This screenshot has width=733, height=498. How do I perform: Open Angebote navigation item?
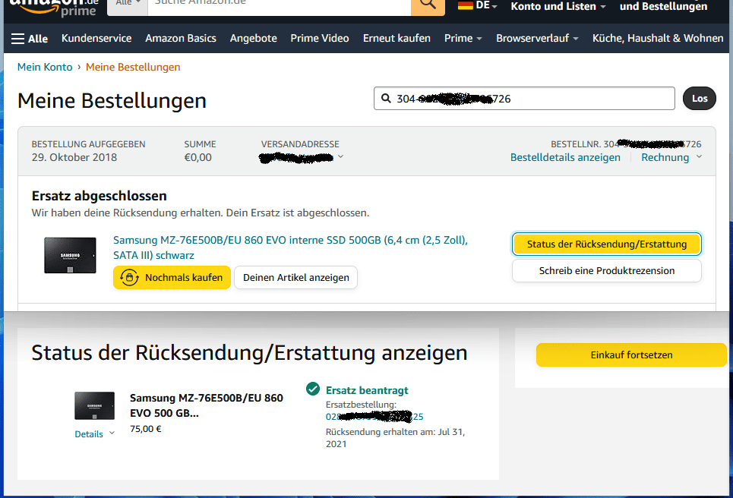(254, 38)
